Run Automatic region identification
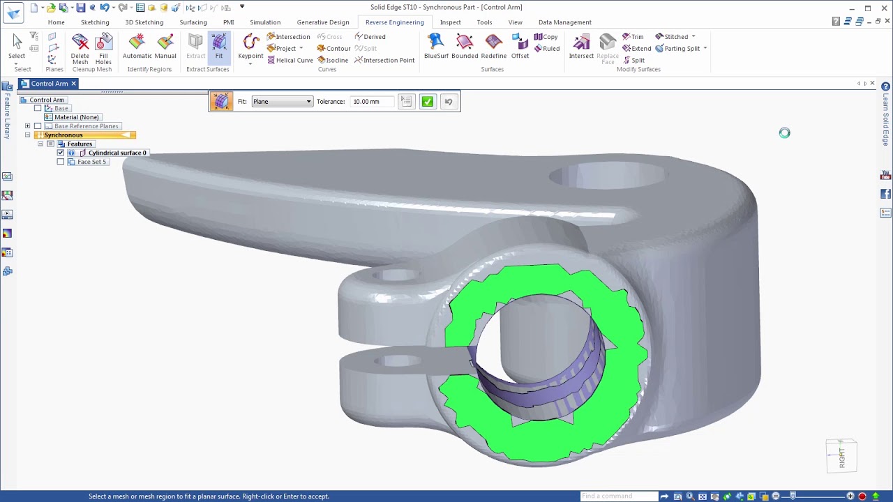The height and width of the screenshot is (502, 893). click(137, 47)
